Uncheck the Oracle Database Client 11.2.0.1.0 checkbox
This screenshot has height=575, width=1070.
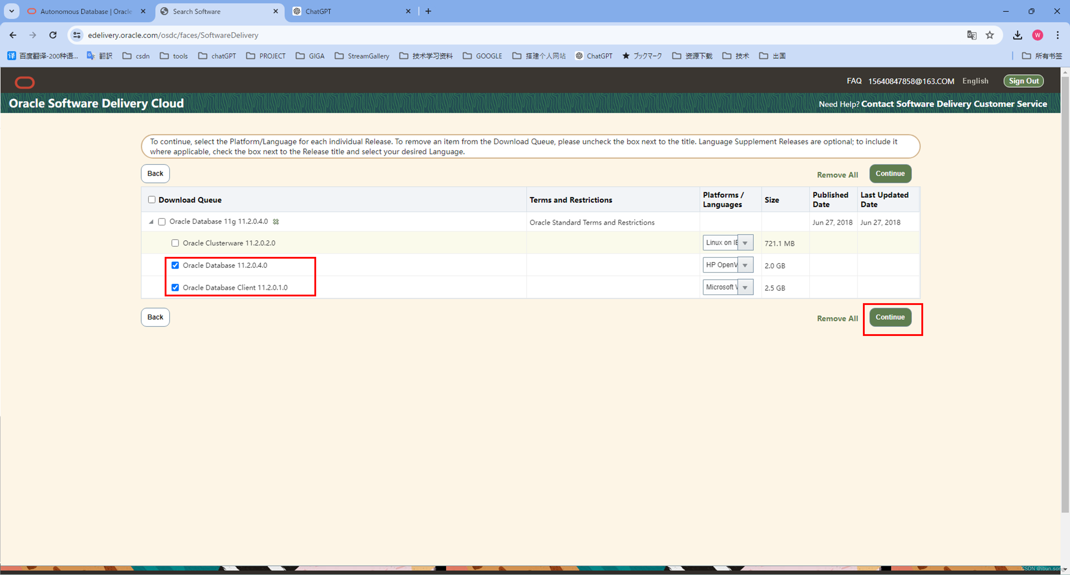(175, 287)
